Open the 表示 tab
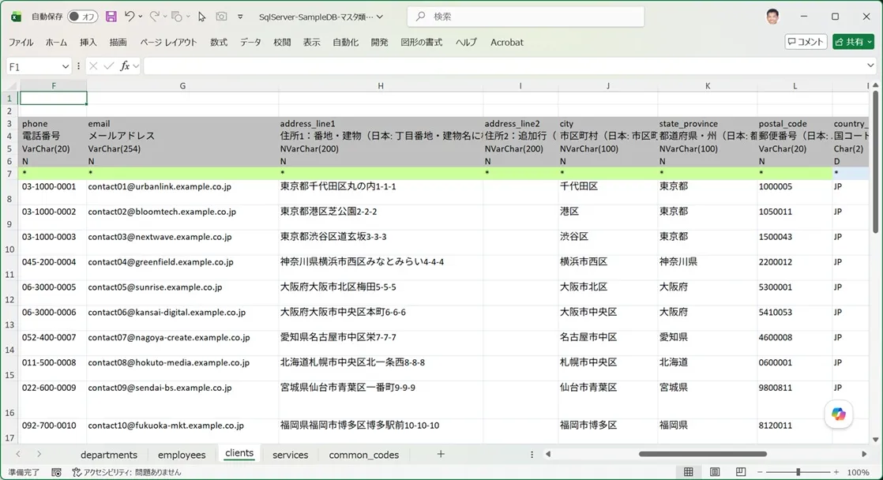This screenshot has height=480, width=883. tap(311, 42)
